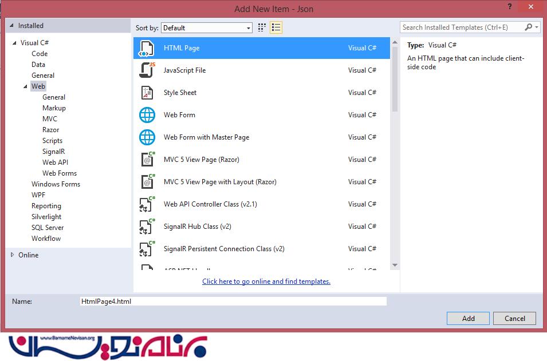Select the JavaScript File icon
Viewport: 547px width, 361px height.
pyautogui.click(x=147, y=70)
